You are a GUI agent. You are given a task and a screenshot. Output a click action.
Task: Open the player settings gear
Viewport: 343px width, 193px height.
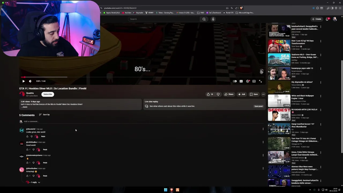[248, 81]
